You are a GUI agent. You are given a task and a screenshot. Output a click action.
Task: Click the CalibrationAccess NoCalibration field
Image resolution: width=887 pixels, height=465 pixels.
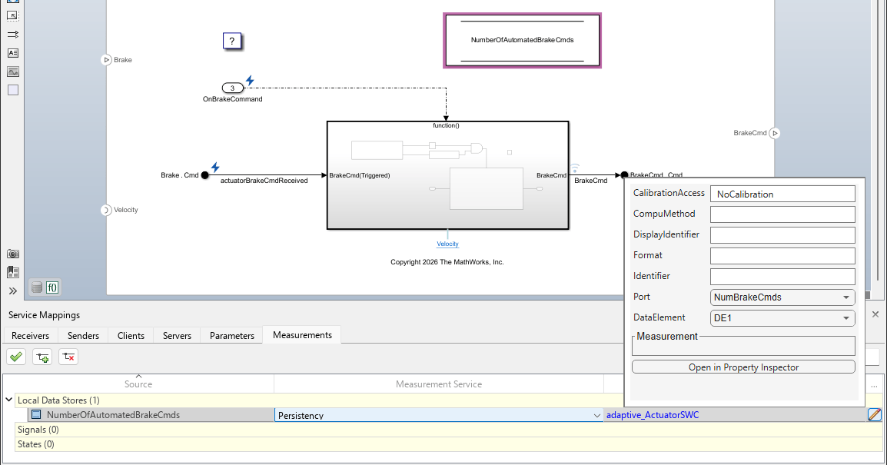pyautogui.click(x=782, y=194)
